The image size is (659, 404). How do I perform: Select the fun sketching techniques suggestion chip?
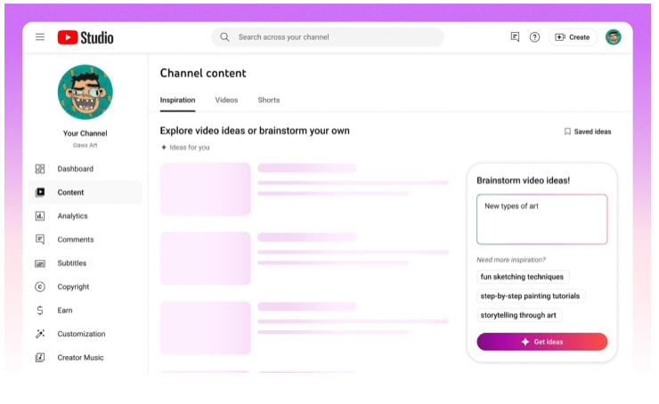click(x=522, y=277)
